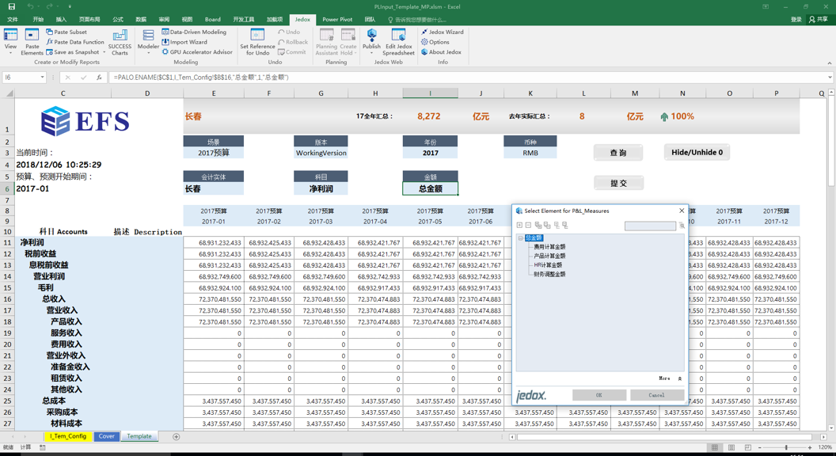Click the zoom in plus button
This screenshot has width=836, height=456.
(x=810, y=447)
